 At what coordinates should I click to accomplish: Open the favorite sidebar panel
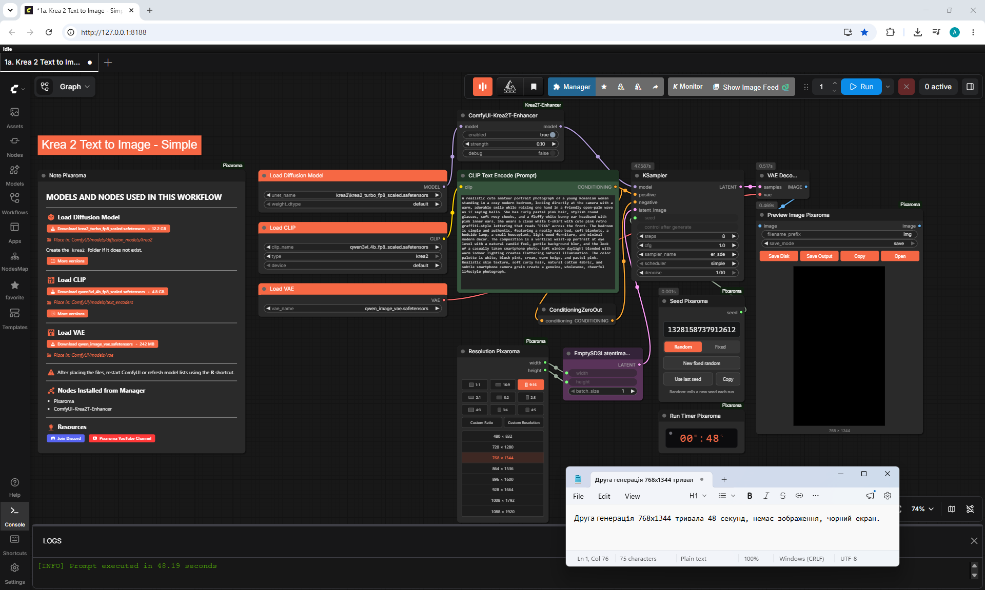[x=14, y=290]
